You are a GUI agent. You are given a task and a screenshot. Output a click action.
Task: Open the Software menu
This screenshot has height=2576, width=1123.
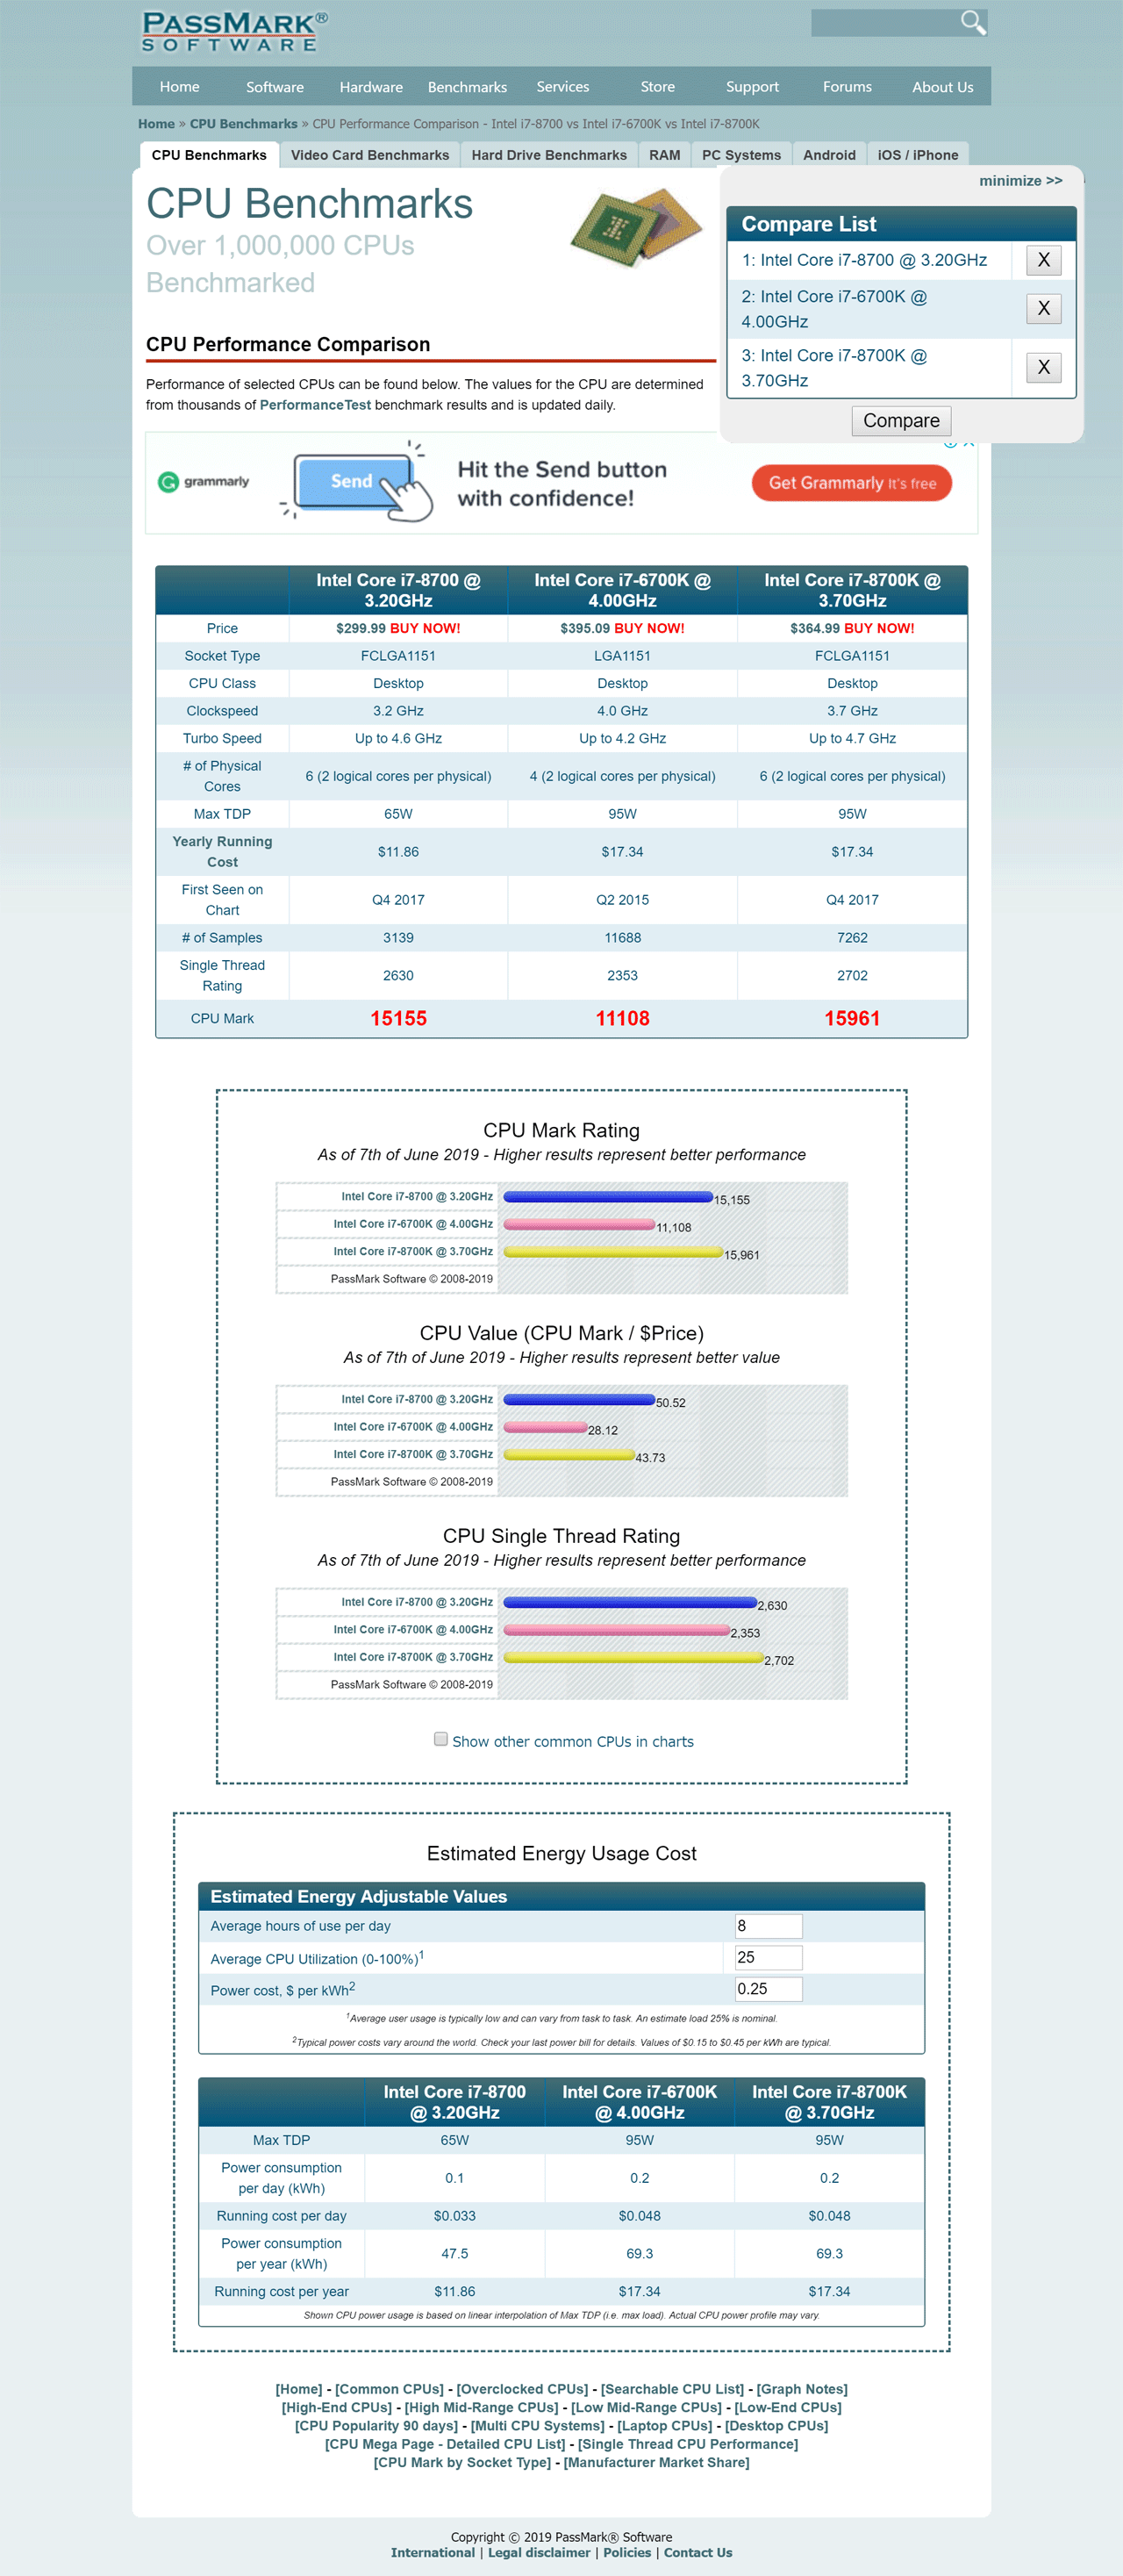click(275, 87)
